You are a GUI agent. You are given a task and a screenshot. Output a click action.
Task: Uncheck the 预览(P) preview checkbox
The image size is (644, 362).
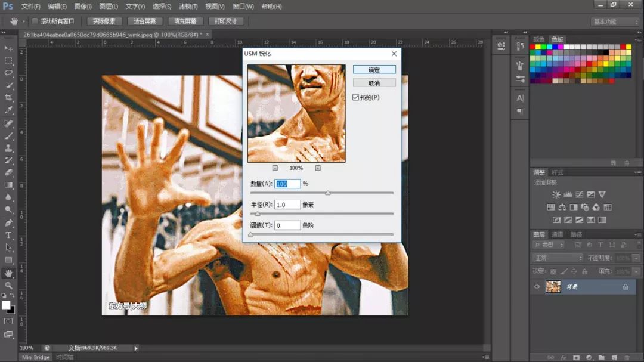point(356,97)
